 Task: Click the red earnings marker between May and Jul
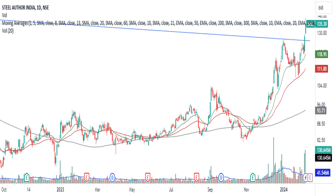pyautogui.click(x=148, y=177)
